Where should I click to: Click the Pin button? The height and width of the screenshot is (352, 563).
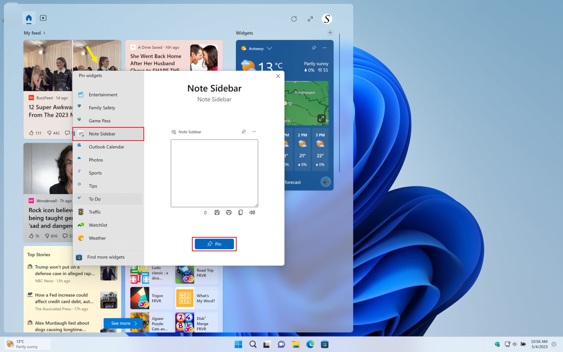tap(214, 244)
